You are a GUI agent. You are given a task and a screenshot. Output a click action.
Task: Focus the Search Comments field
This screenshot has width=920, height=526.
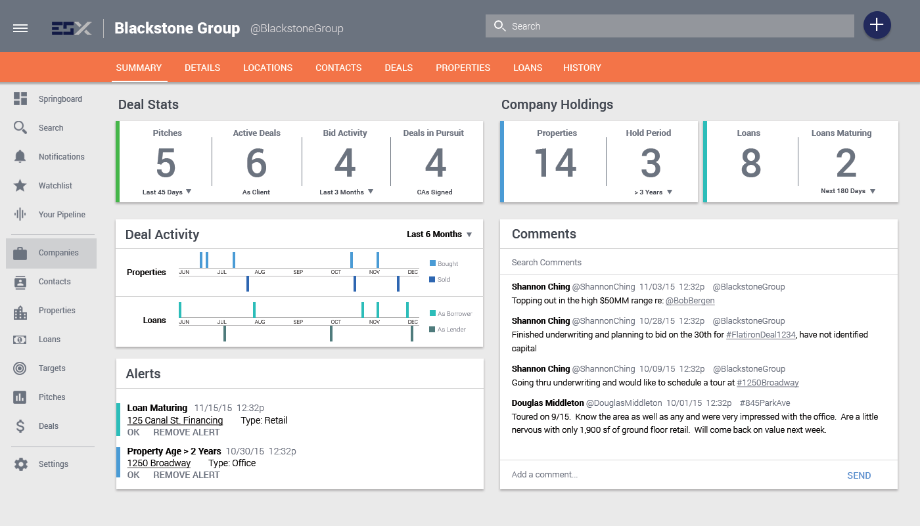pos(699,262)
